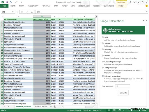Open the HOME ribbon tab
149x112 pixels.
[x=13, y=6]
